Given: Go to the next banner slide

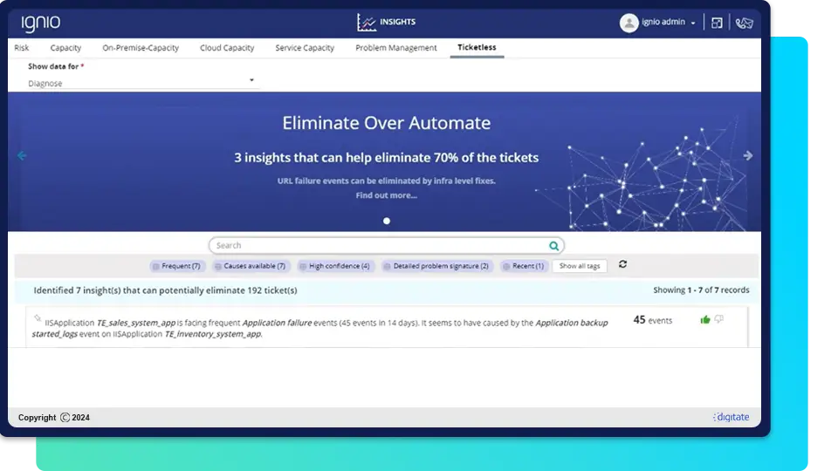Looking at the screenshot, I should pyautogui.click(x=747, y=156).
